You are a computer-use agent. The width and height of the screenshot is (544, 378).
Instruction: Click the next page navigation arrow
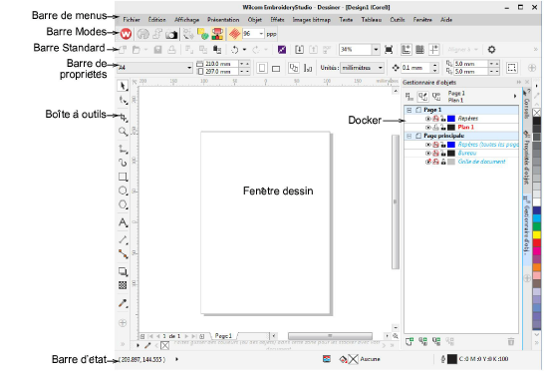click(186, 336)
